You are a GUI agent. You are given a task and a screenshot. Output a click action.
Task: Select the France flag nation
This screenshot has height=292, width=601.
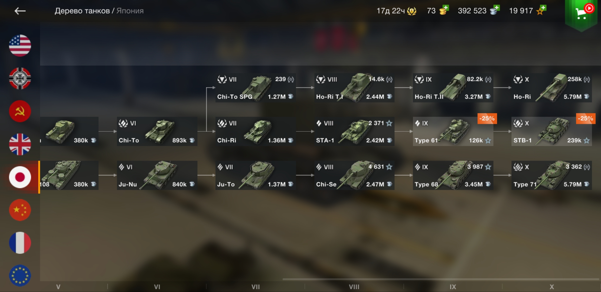point(20,243)
